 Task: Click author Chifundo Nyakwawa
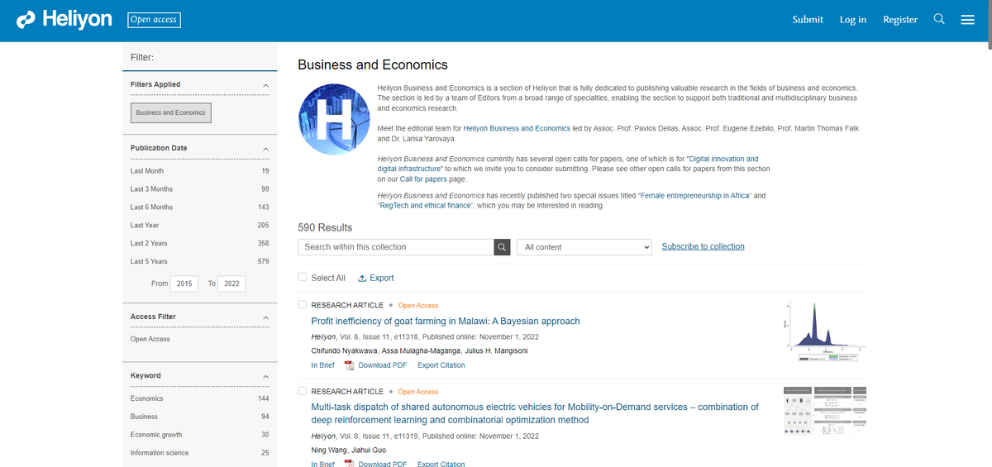click(344, 350)
